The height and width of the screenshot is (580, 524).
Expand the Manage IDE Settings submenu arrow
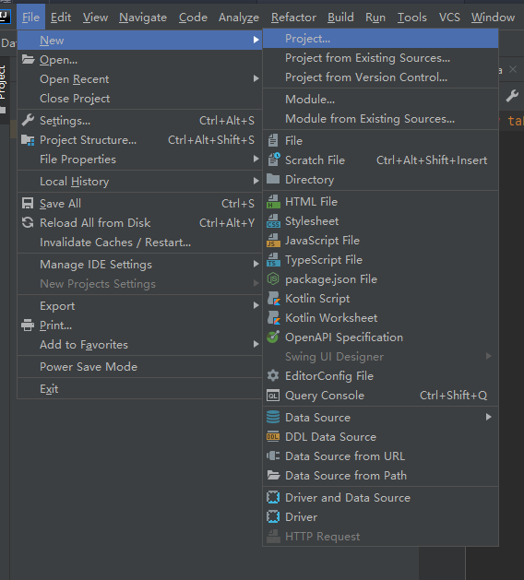pyautogui.click(x=256, y=264)
